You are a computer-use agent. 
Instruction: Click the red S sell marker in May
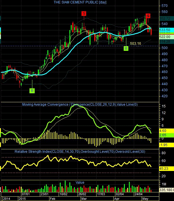(x=148, y=16)
